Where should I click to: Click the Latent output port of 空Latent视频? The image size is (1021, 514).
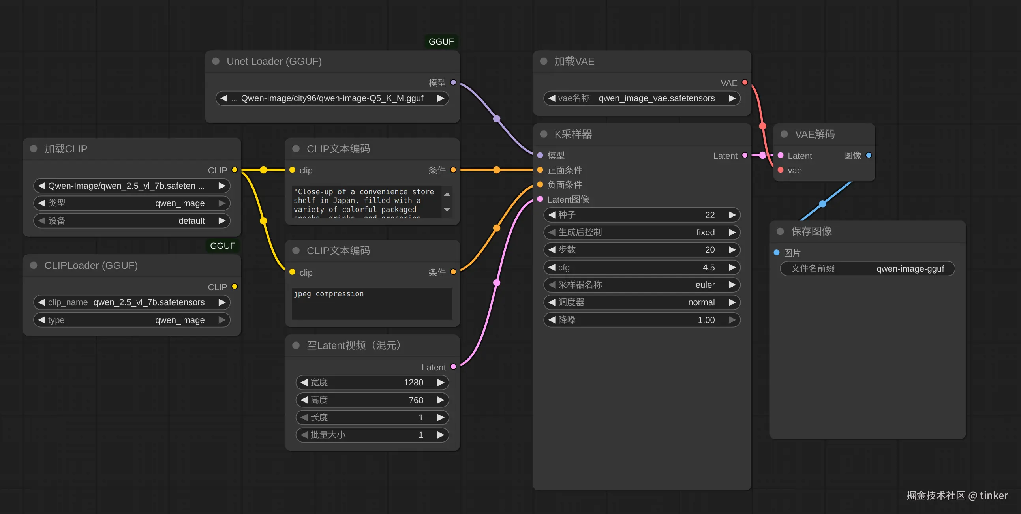click(453, 367)
